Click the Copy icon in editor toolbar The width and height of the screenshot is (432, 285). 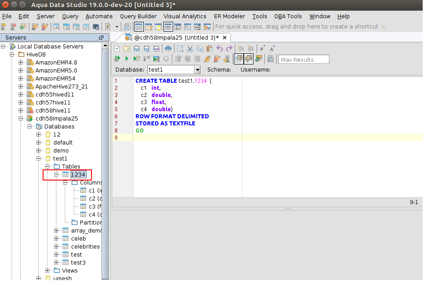click(x=199, y=48)
